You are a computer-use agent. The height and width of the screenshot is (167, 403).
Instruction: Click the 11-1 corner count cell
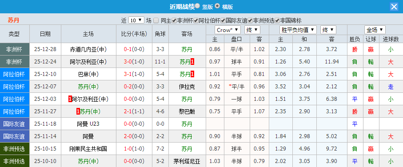point(160,62)
